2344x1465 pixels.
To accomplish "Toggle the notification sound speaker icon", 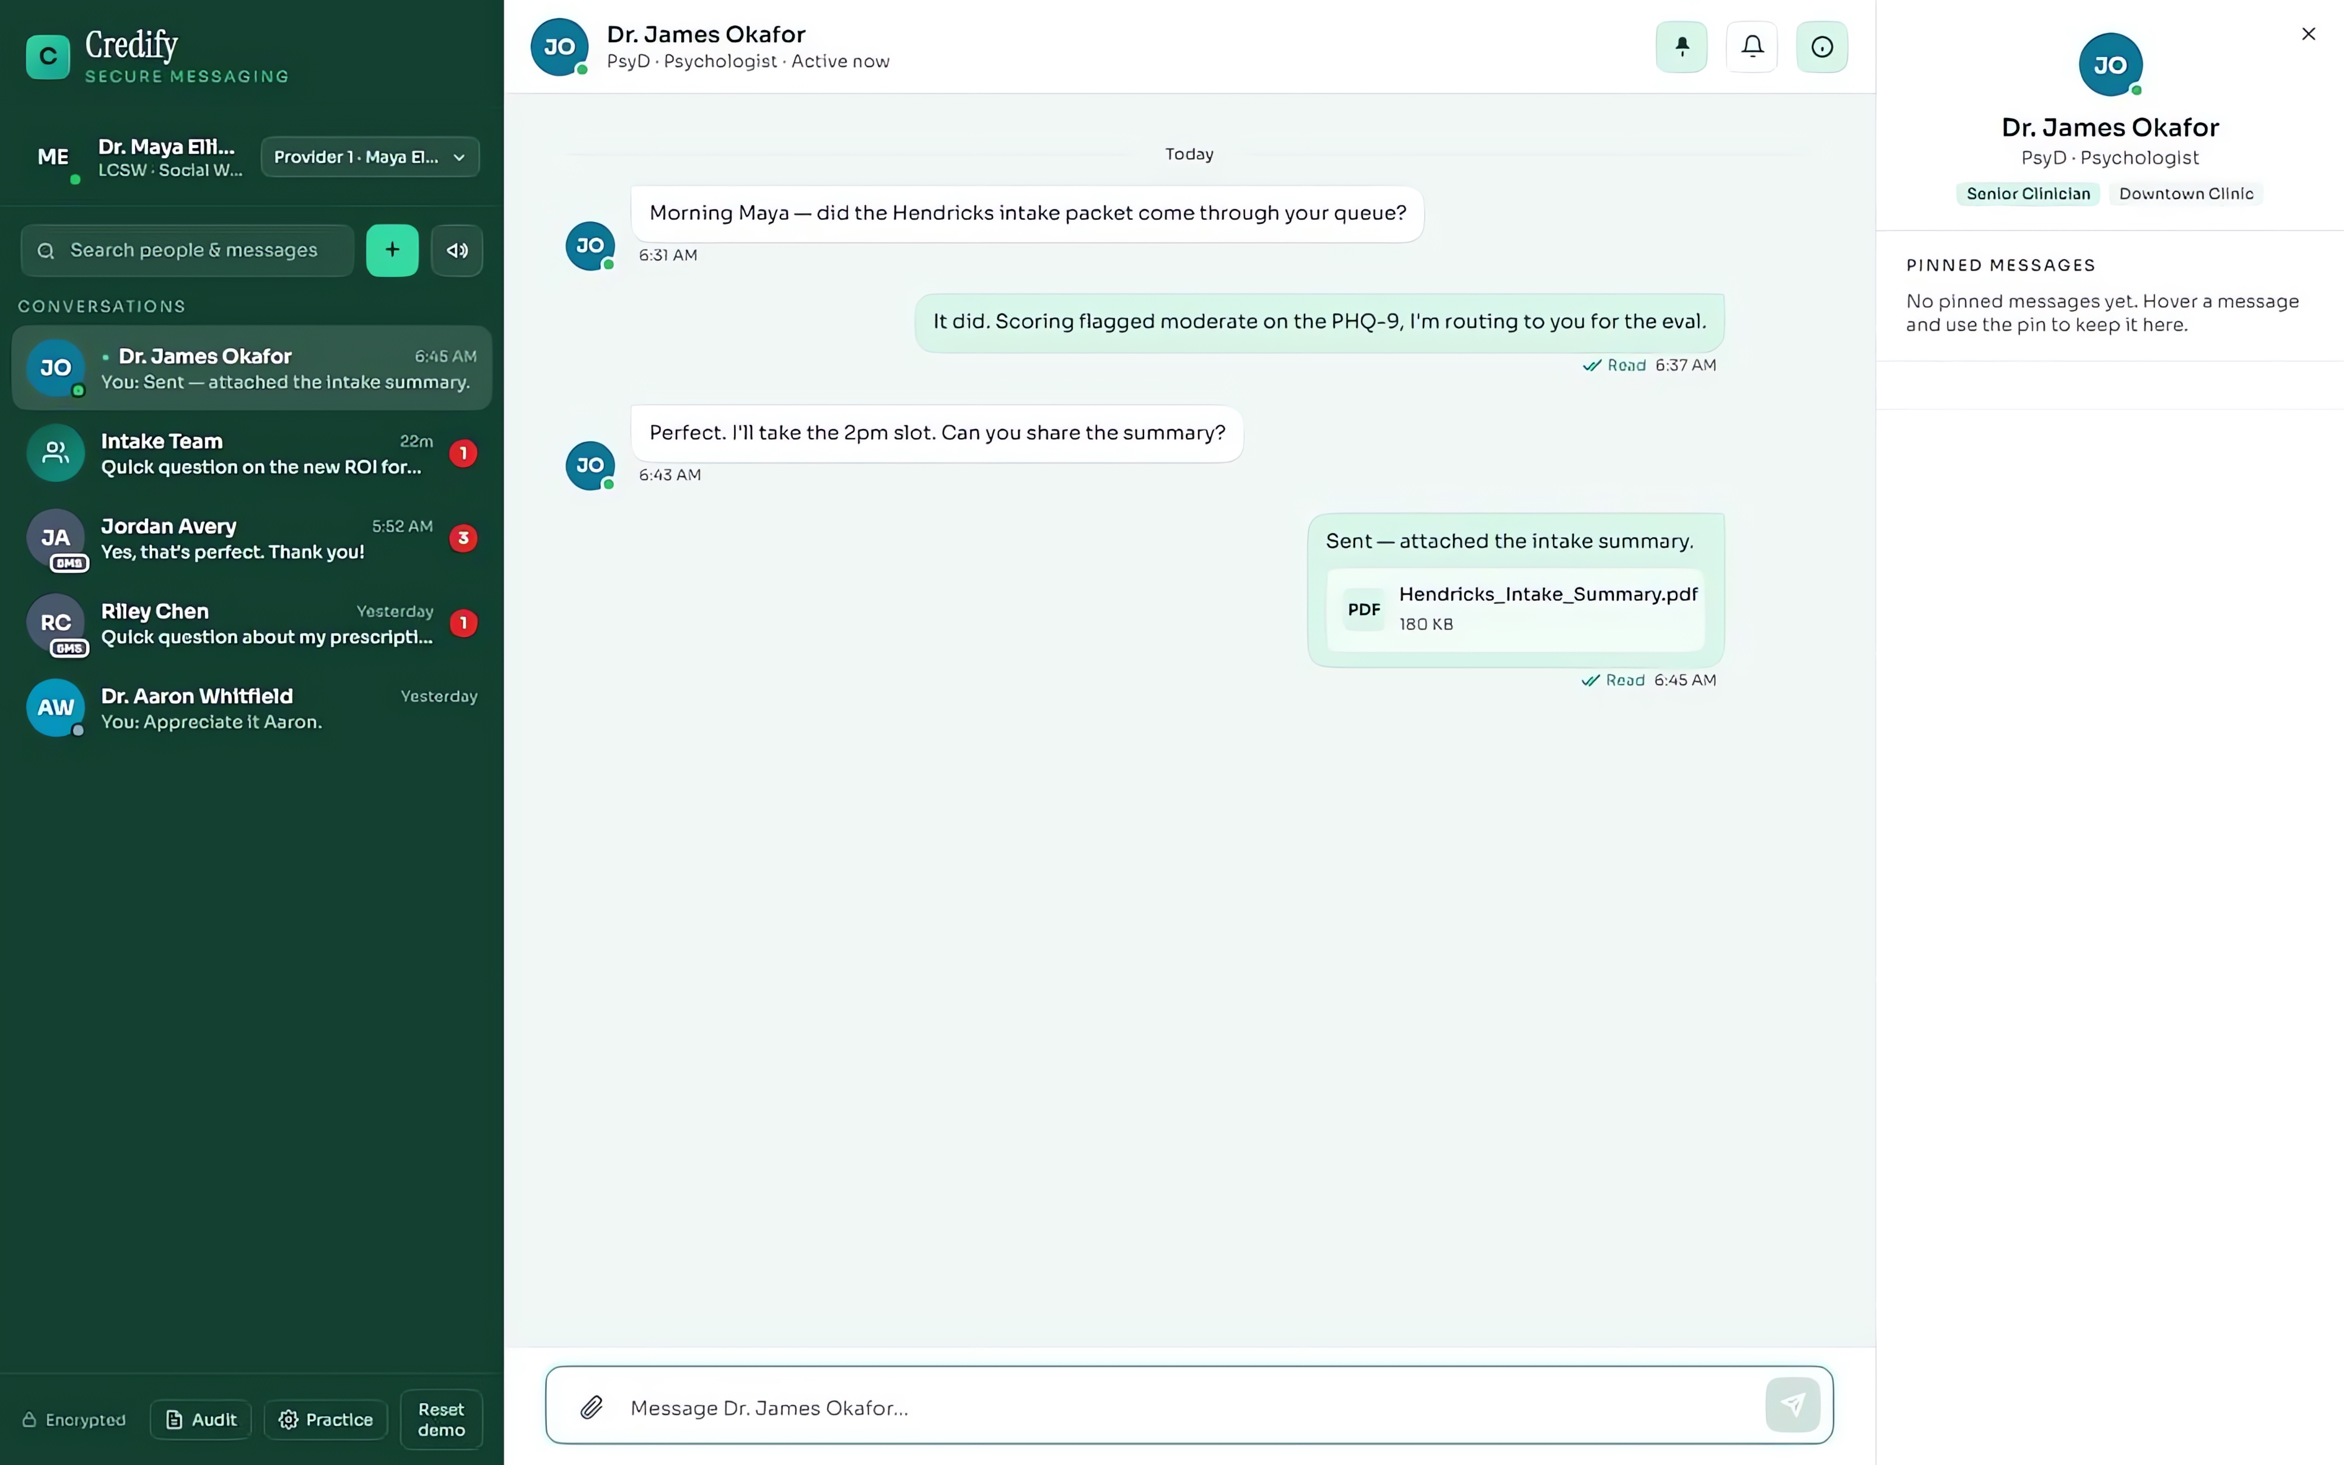I will point(457,250).
